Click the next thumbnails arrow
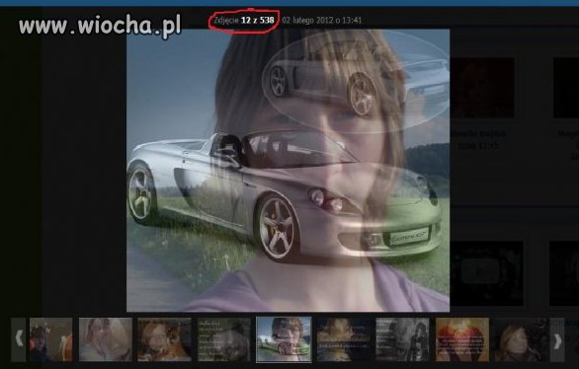Image resolution: width=579 pixels, height=369 pixels. point(557,339)
